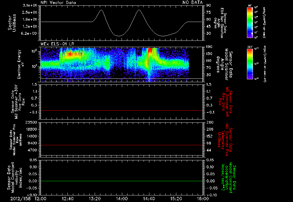Image resolution: width=293 pixels, height=202 pixels.
Task: Click the 152 telemetry tick label
Action: tap(210, 136)
